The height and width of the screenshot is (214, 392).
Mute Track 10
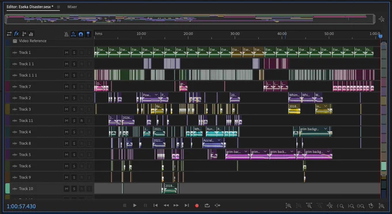click(66, 189)
